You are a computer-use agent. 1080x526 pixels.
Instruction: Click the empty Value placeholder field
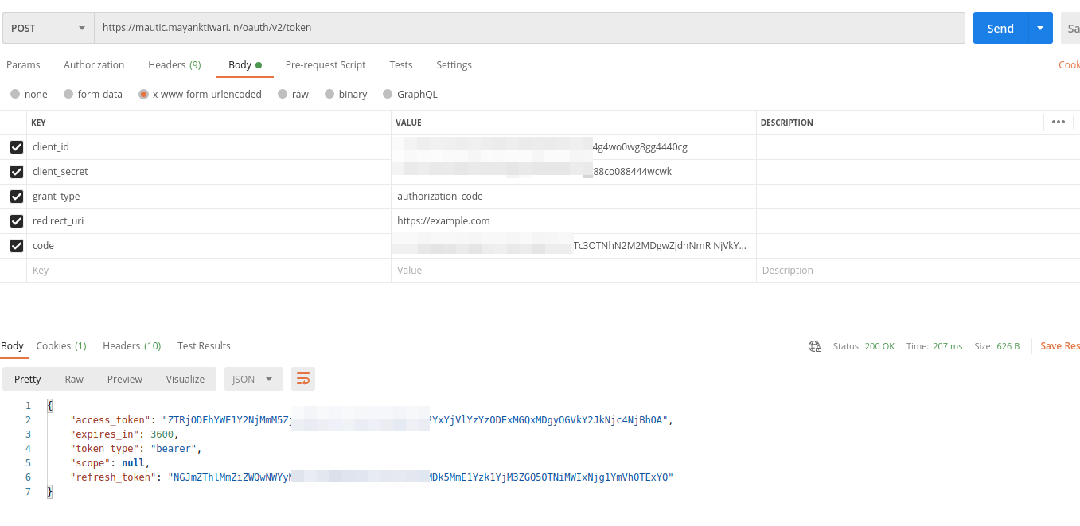[573, 271]
